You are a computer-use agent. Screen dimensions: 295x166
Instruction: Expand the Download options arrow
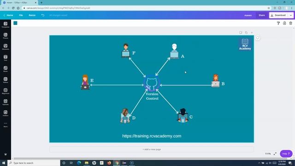point(291,15)
